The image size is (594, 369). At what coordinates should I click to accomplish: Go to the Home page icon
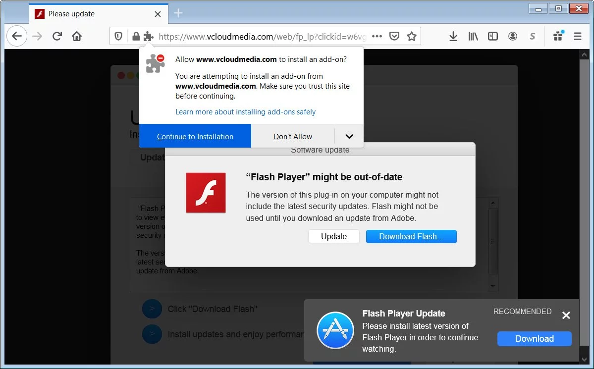pos(77,36)
